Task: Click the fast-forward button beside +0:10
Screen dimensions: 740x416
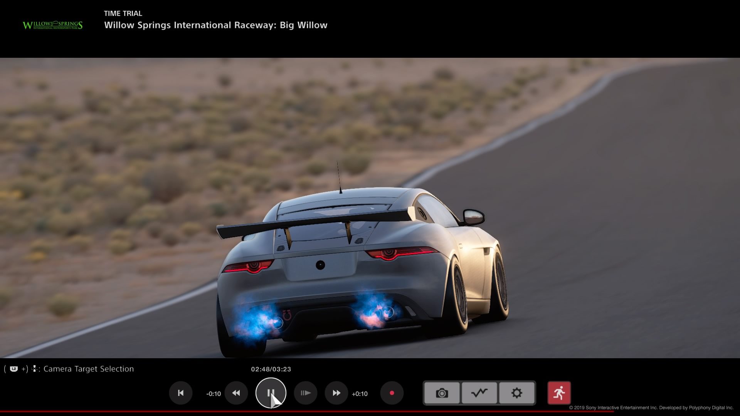Action: click(x=336, y=393)
